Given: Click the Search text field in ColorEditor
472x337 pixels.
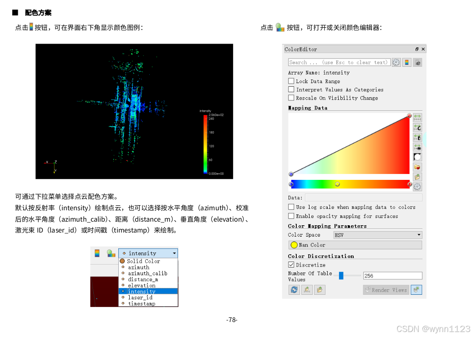Looking at the screenshot, I should [339, 62].
